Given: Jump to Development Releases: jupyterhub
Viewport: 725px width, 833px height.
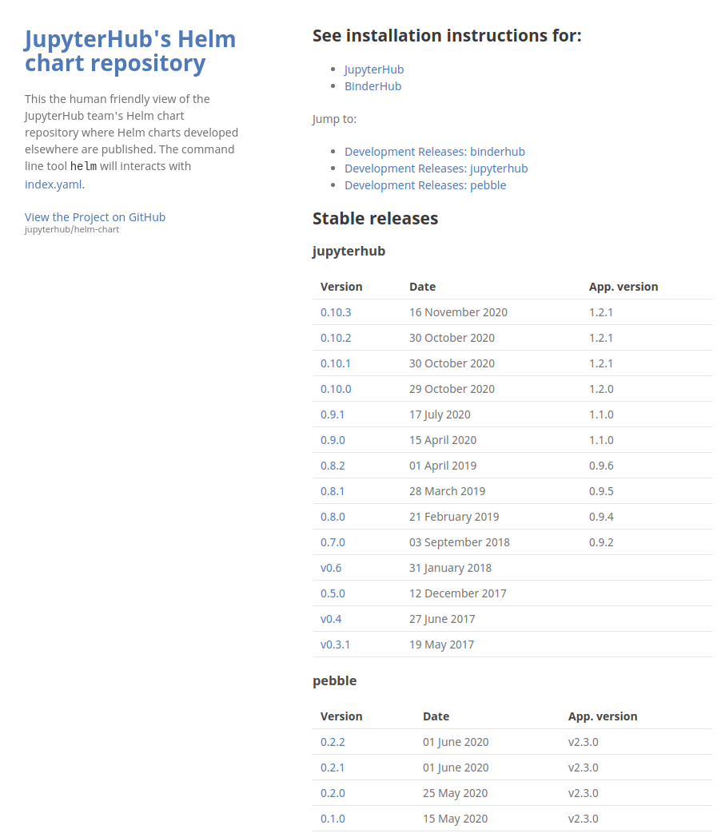Looking at the screenshot, I should point(436,168).
